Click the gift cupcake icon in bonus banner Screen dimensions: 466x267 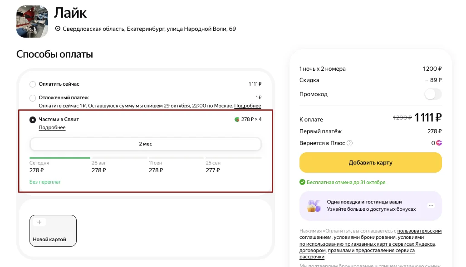[x=314, y=206]
